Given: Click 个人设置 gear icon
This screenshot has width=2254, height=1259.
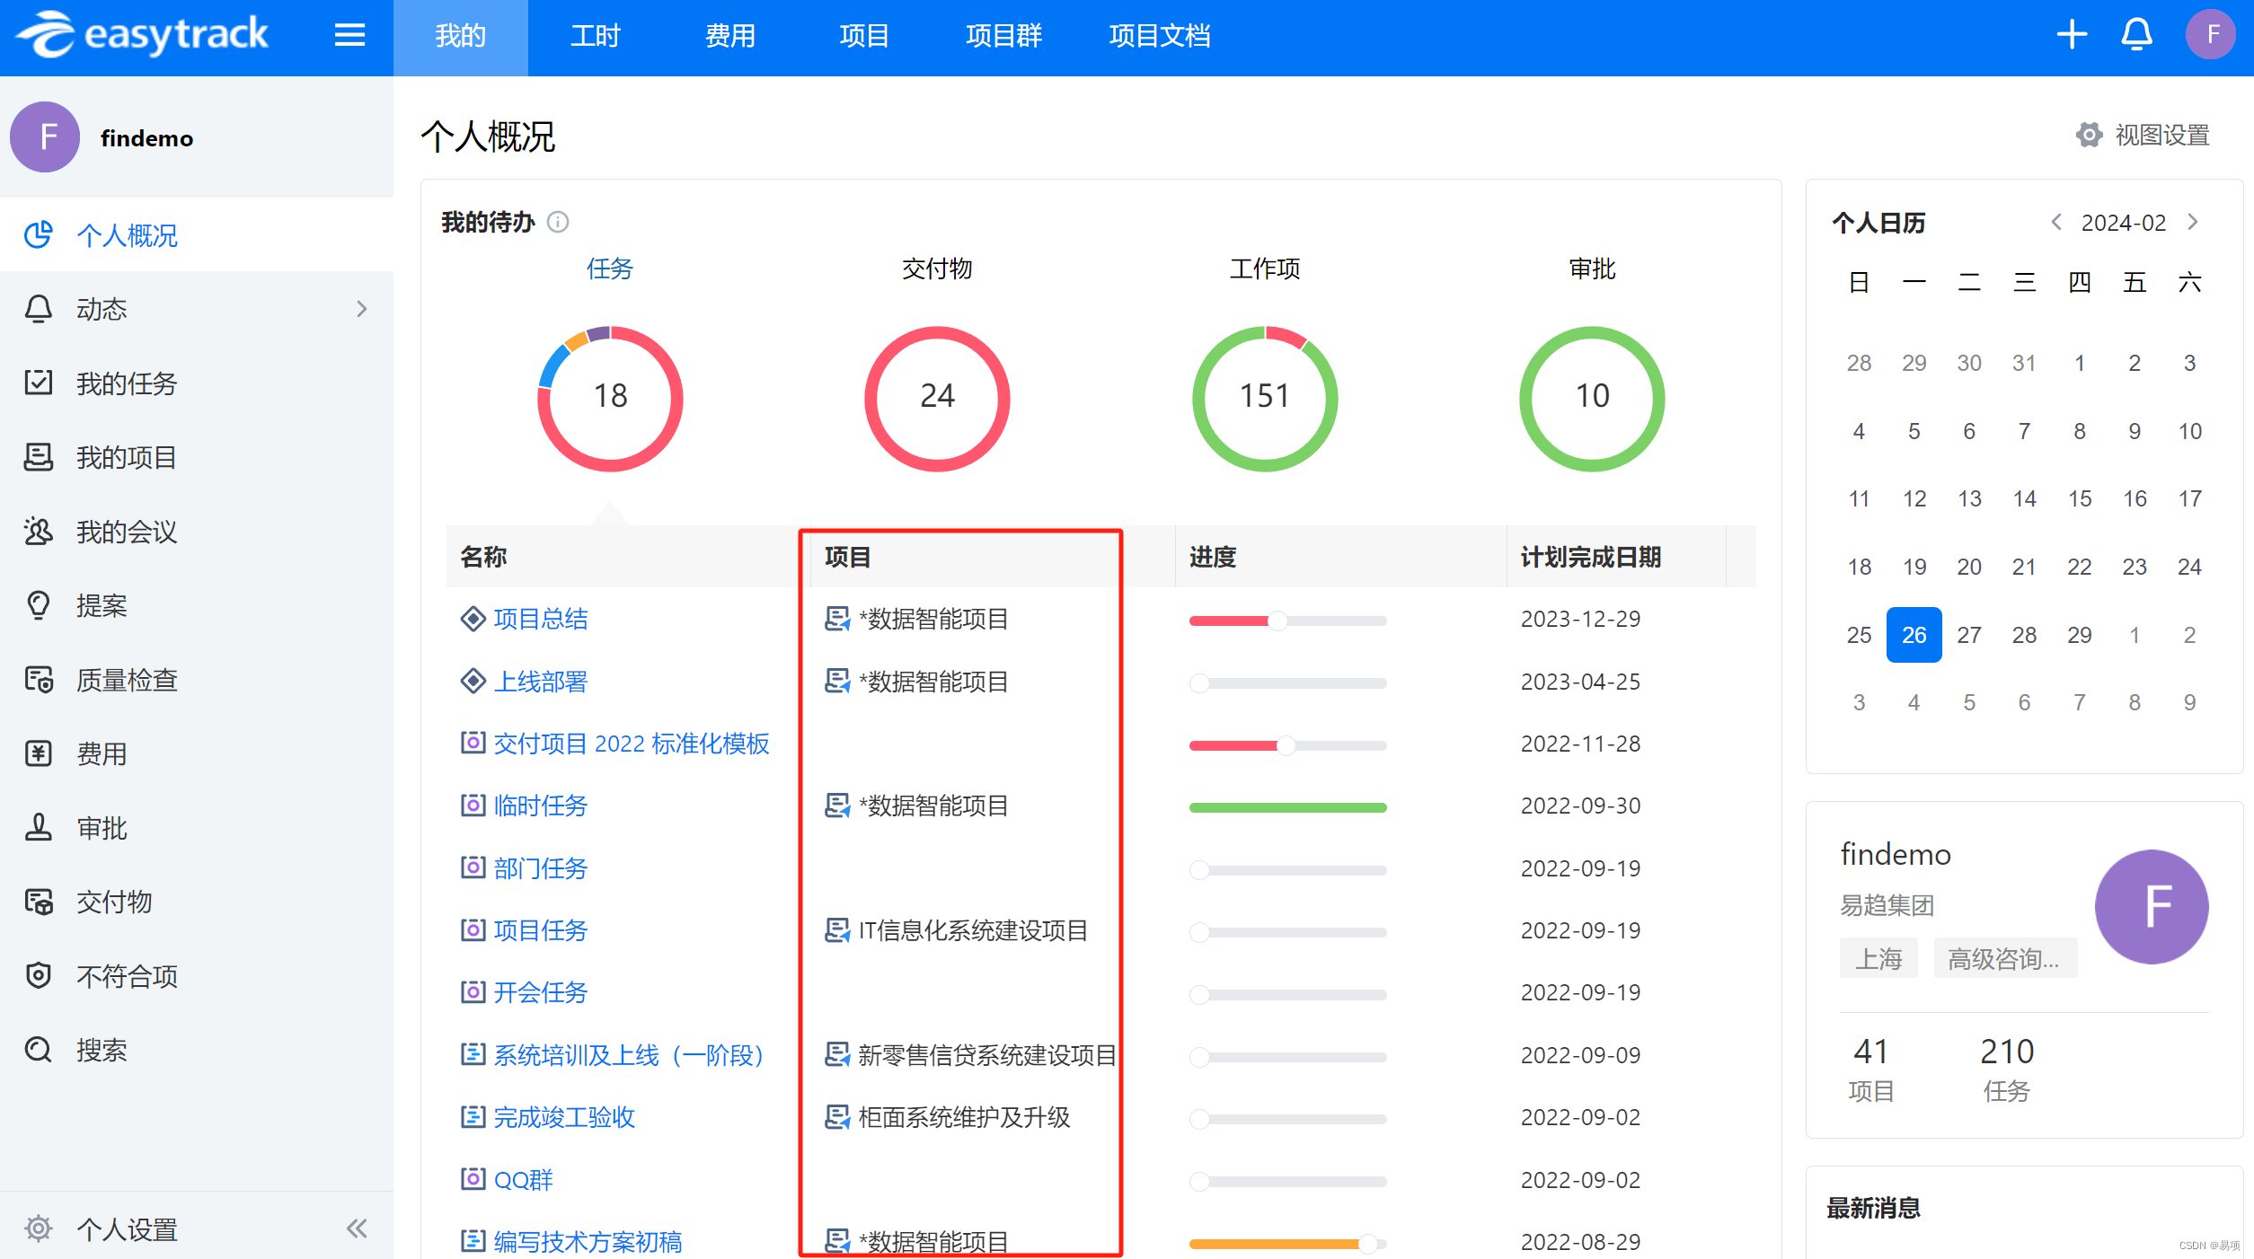Looking at the screenshot, I should coord(38,1228).
